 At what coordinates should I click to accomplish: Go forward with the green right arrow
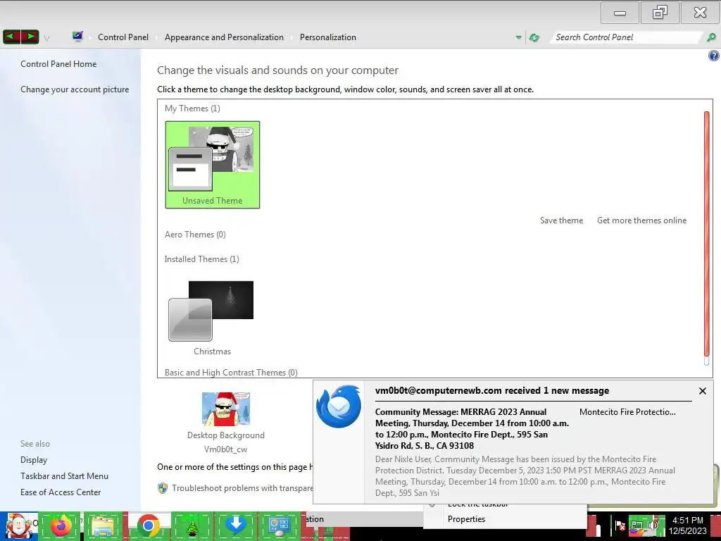(x=30, y=37)
